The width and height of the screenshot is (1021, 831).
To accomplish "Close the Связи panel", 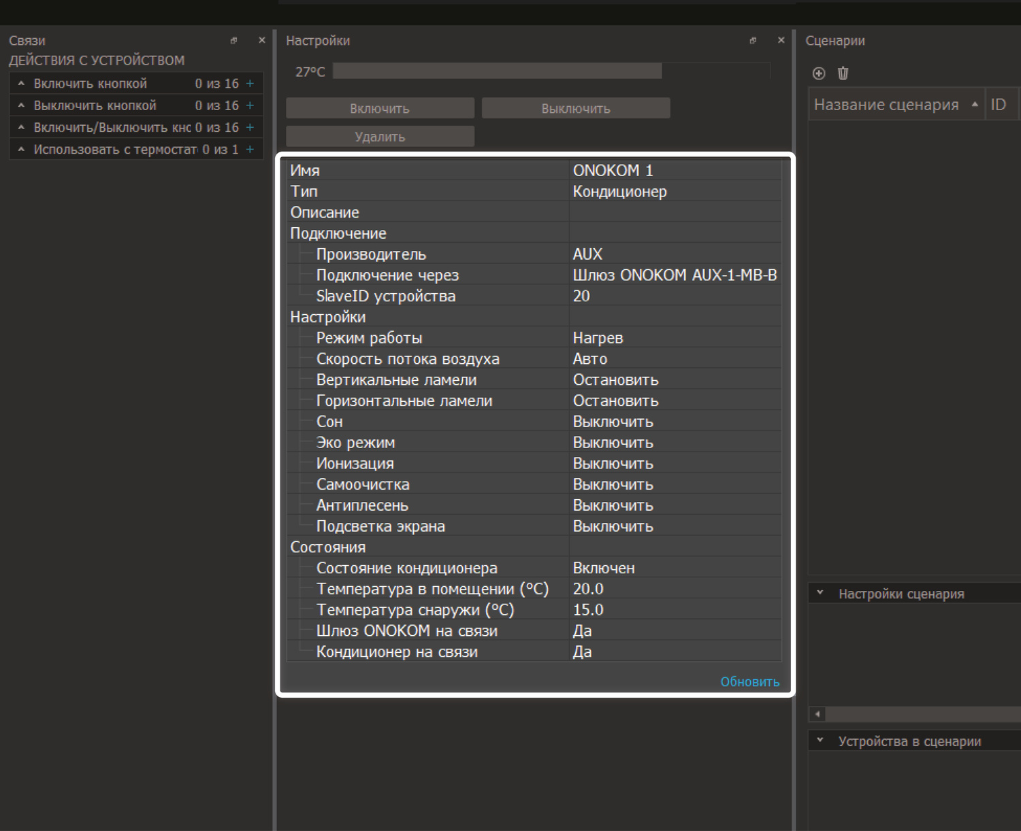I will (x=262, y=41).
